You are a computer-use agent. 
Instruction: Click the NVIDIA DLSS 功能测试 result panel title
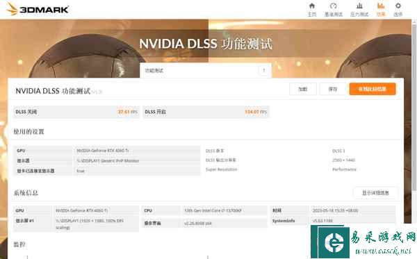[53, 91]
